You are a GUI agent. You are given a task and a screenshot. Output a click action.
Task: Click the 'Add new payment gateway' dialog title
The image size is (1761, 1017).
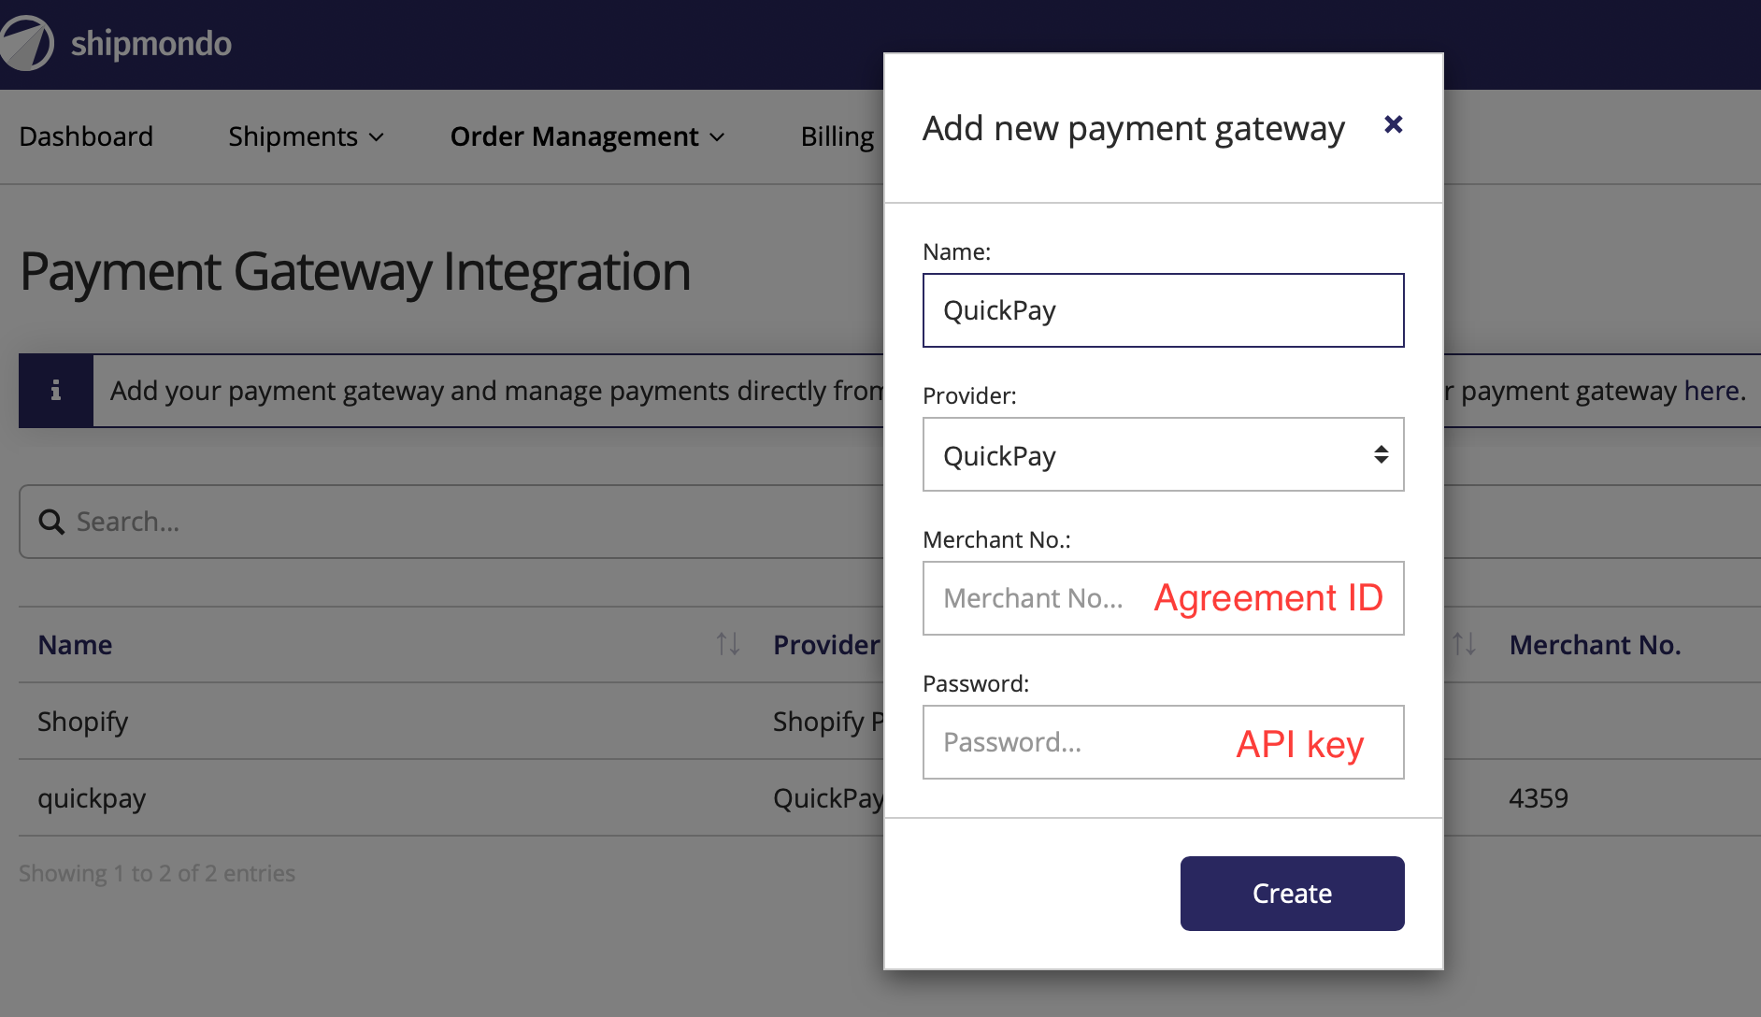tap(1133, 128)
